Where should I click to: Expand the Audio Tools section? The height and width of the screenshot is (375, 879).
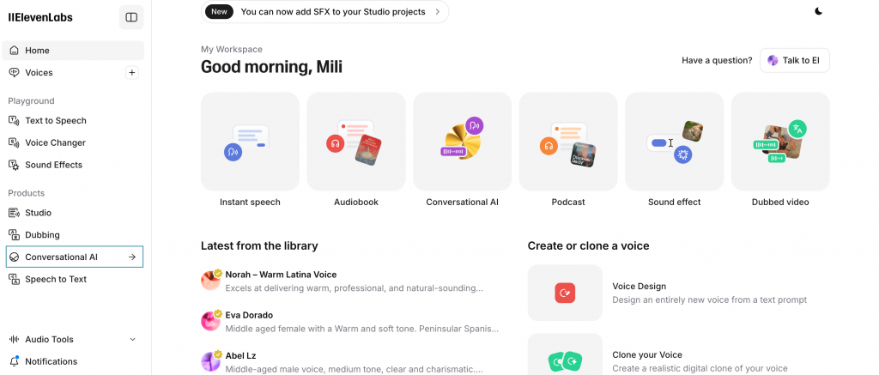(133, 339)
